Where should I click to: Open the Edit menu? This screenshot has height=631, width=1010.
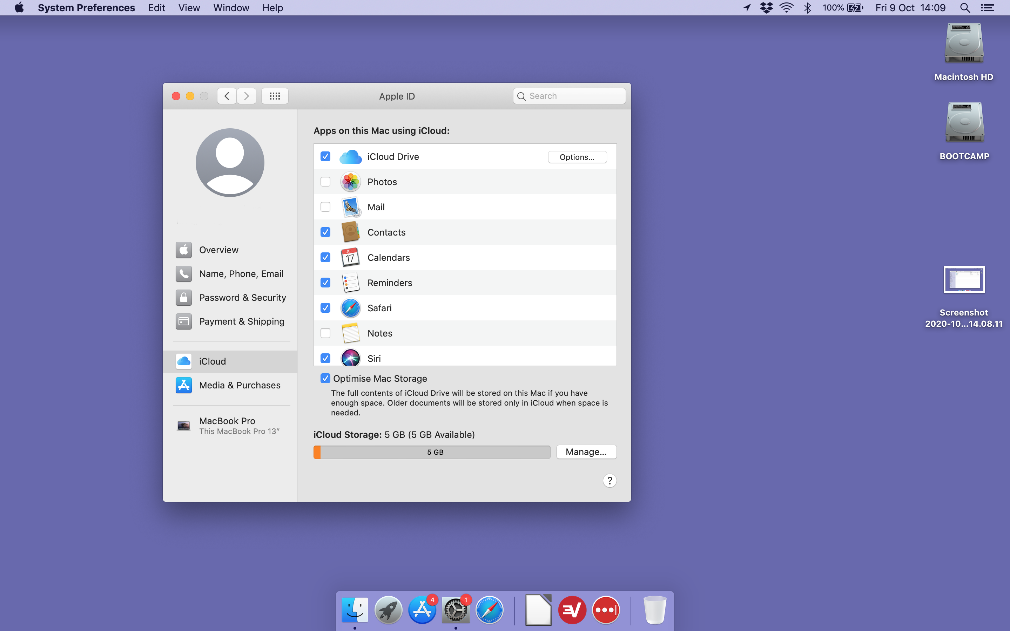click(x=156, y=7)
